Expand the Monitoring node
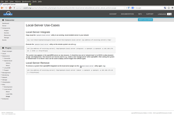 click(1, 75)
